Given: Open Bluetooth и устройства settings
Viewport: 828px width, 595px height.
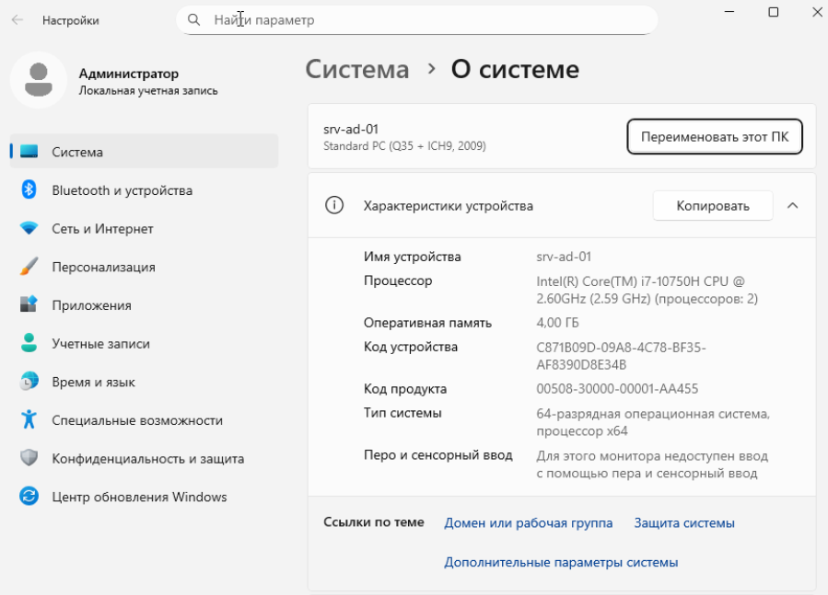Looking at the screenshot, I should [144, 190].
